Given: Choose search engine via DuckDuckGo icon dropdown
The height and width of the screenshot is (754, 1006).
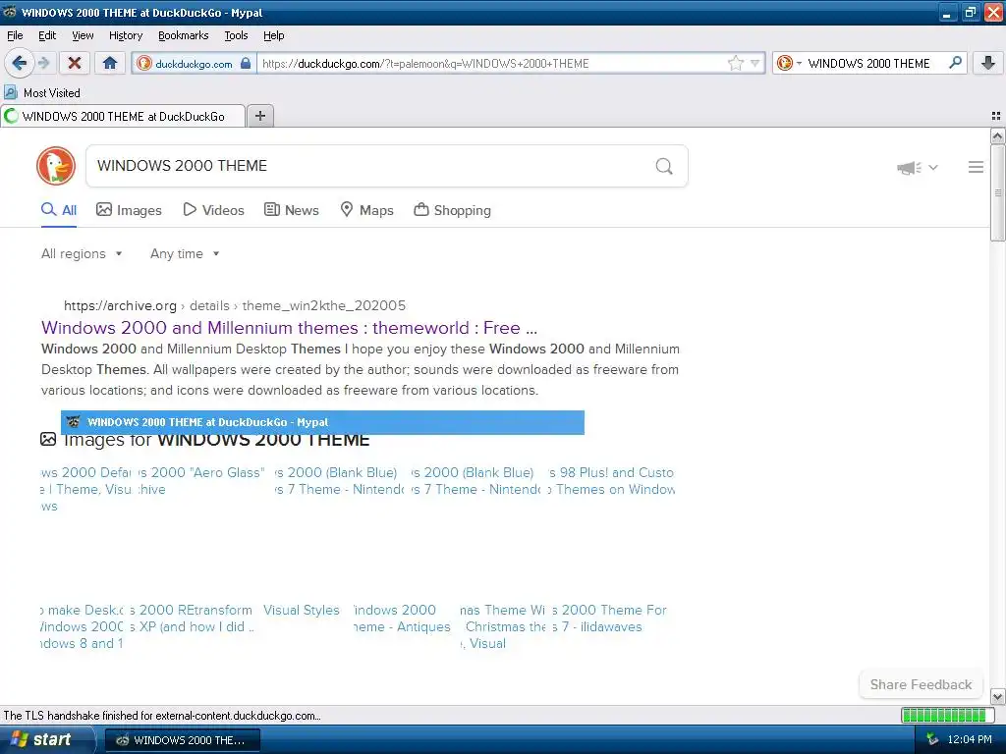Looking at the screenshot, I should 789,63.
